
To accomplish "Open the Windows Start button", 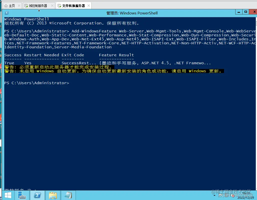I will pos(8,195).
